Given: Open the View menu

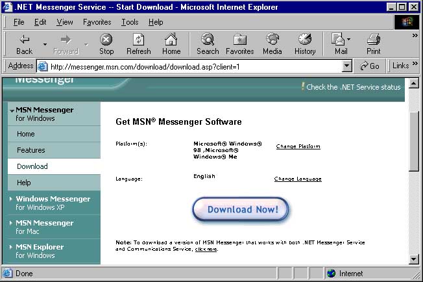Looking at the screenshot, I should (x=64, y=22).
